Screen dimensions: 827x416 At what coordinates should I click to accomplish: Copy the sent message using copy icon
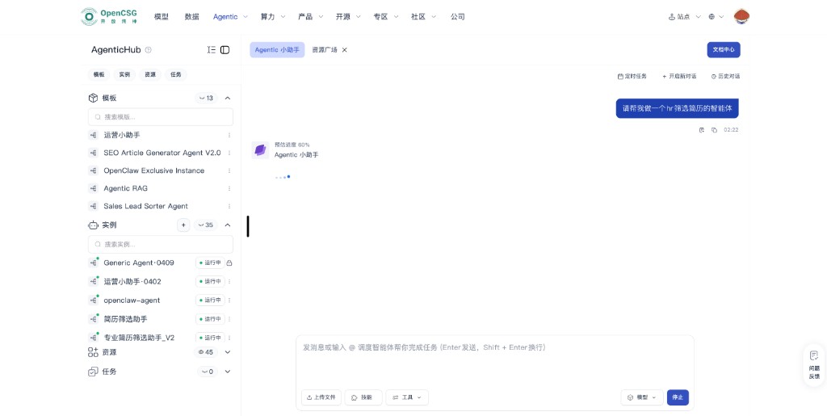coord(714,129)
